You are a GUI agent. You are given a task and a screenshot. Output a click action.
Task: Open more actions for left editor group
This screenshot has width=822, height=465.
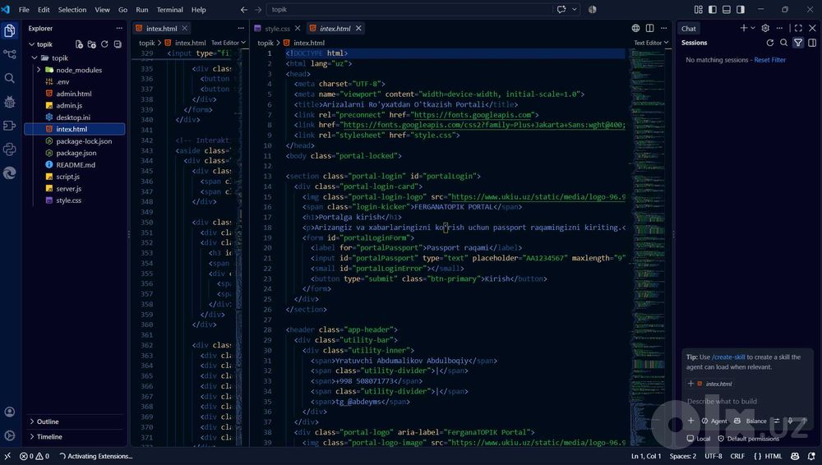point(241,28)
